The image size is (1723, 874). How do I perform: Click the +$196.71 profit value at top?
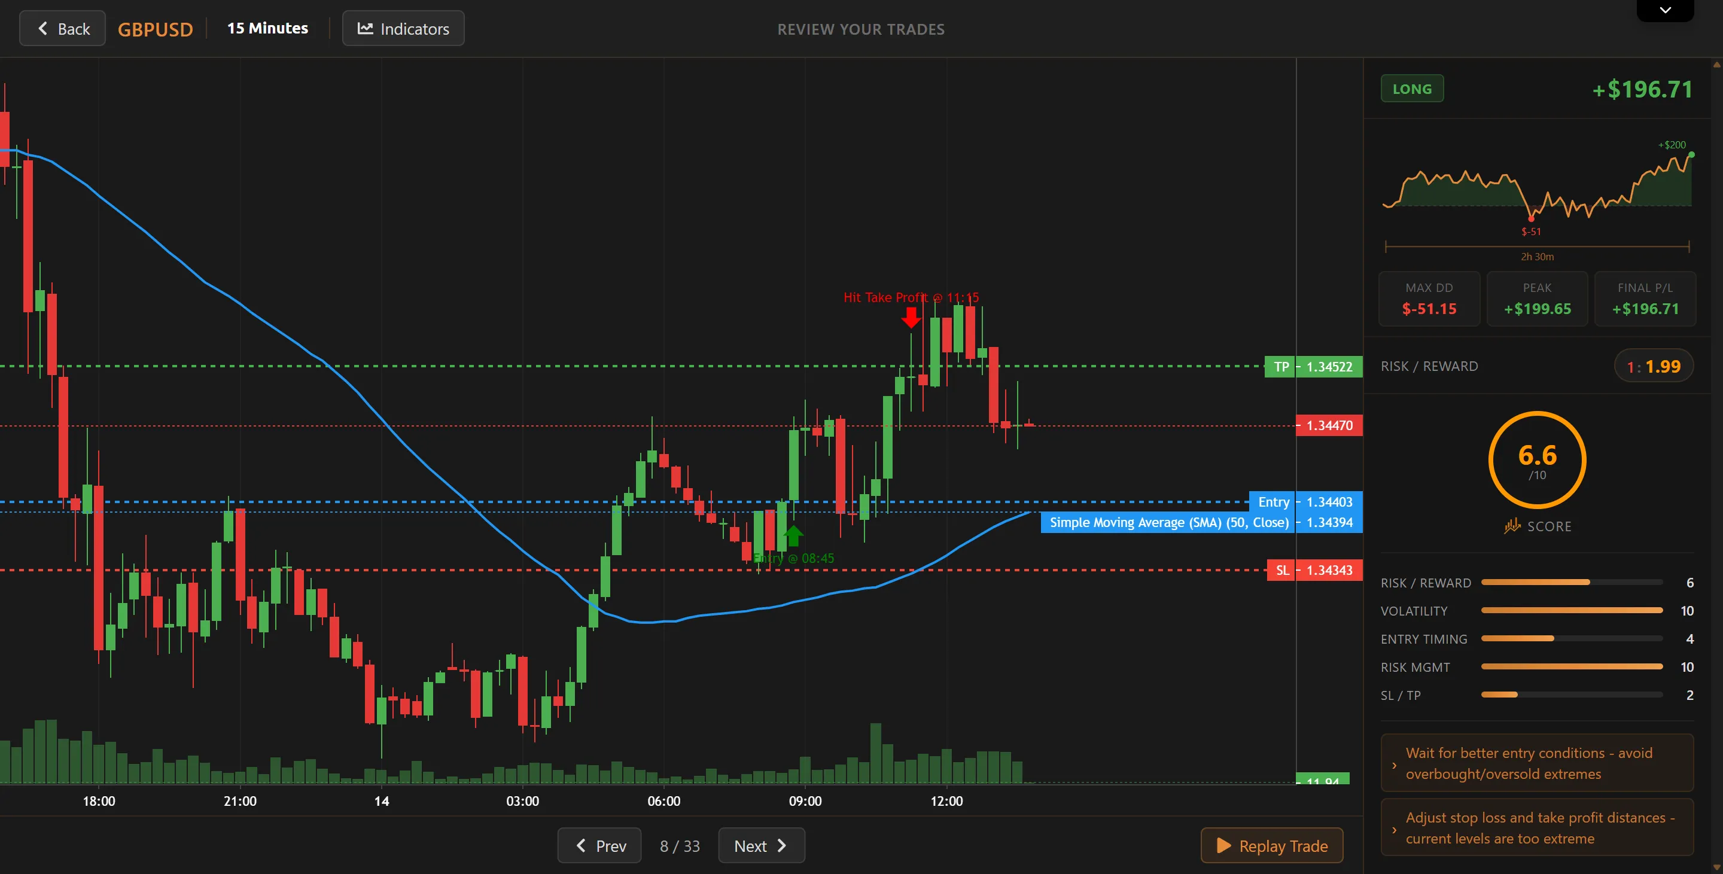coord(1642,89)
